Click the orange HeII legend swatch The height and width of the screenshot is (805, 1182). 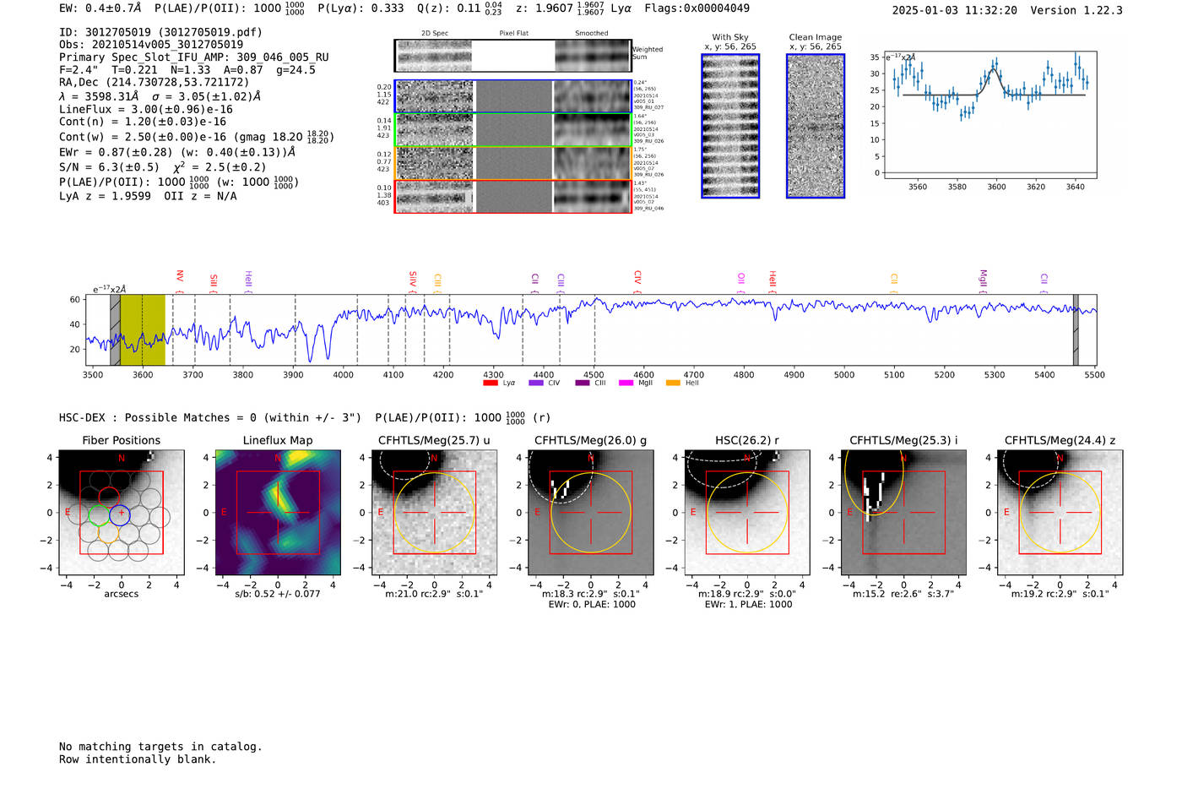click(673, 383)
